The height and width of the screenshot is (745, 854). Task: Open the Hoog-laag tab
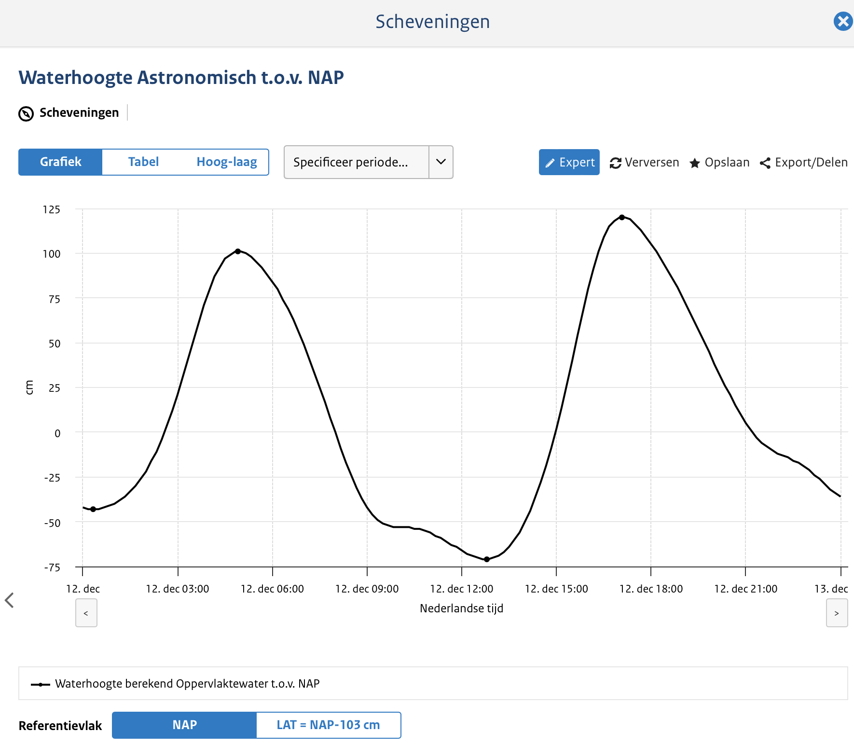coord(227,162)
